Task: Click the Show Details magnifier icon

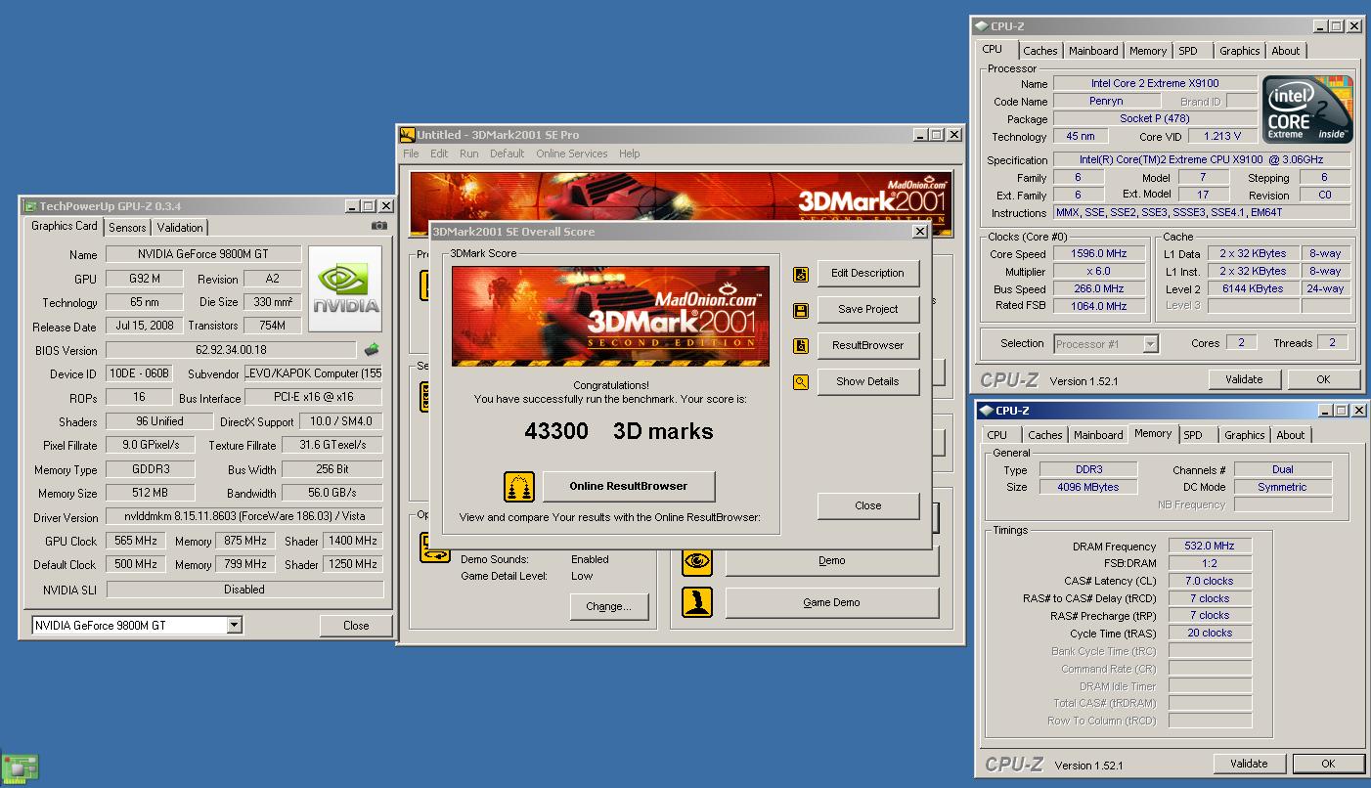Action: coord(801,382)
